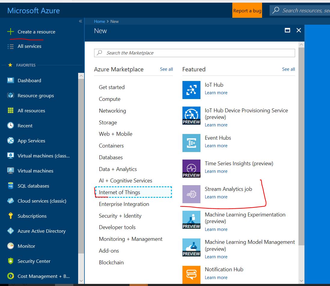Select the Storage category
This screenshot has width=330, height=286.
click(x=108, y=123)
